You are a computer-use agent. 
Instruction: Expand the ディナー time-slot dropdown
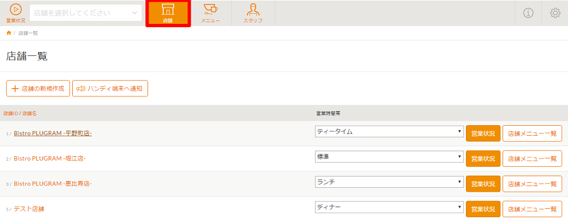389,207
